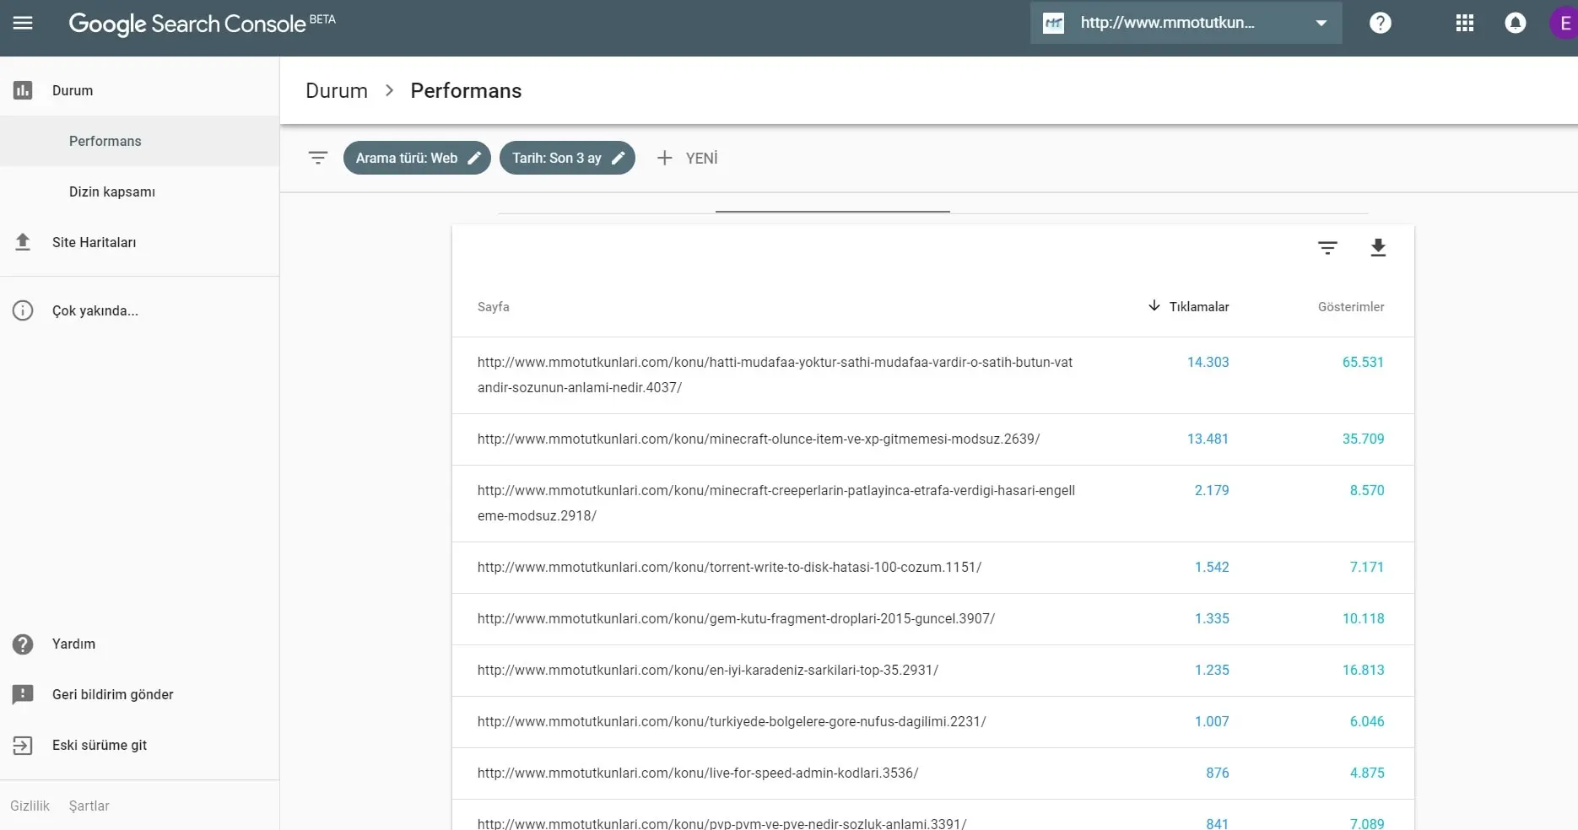Open the notifications bell
The height and width of the screenshot is (830, 1578).
pyautogui.click(x=1515, y=23)
